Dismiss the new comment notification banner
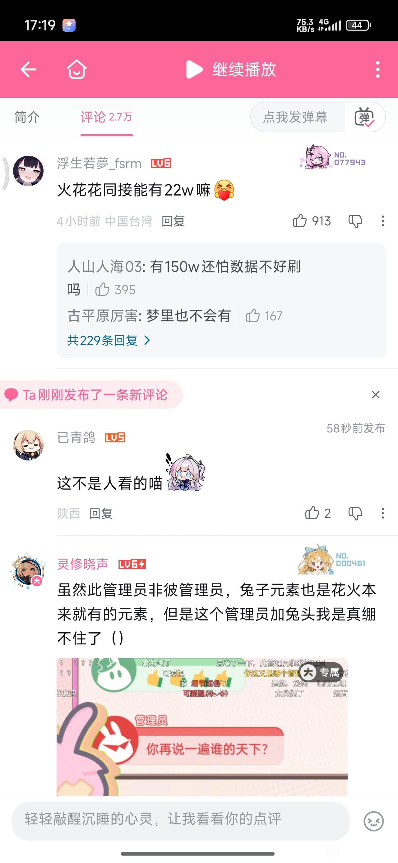The image size is (398, 863). 376,395
